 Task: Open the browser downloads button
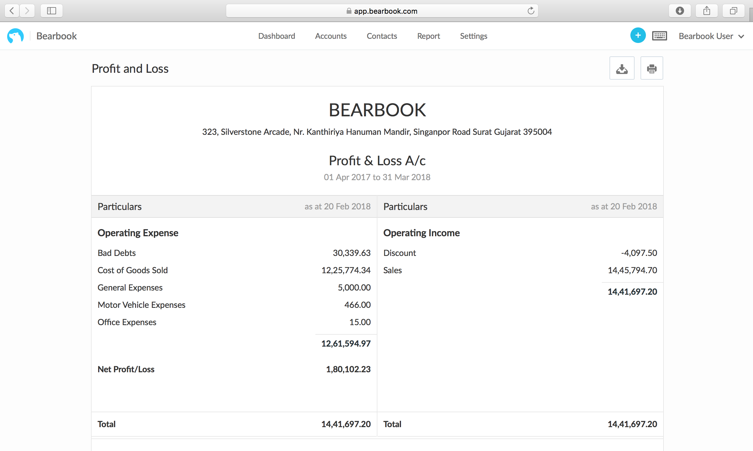coord(680,11)
